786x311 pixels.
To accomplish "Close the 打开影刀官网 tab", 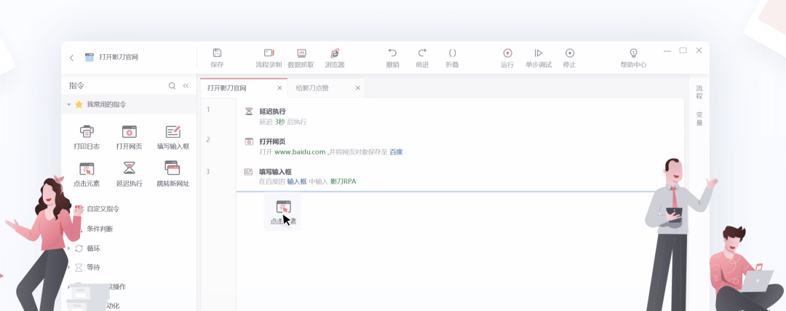I will (x=279, y=88).
